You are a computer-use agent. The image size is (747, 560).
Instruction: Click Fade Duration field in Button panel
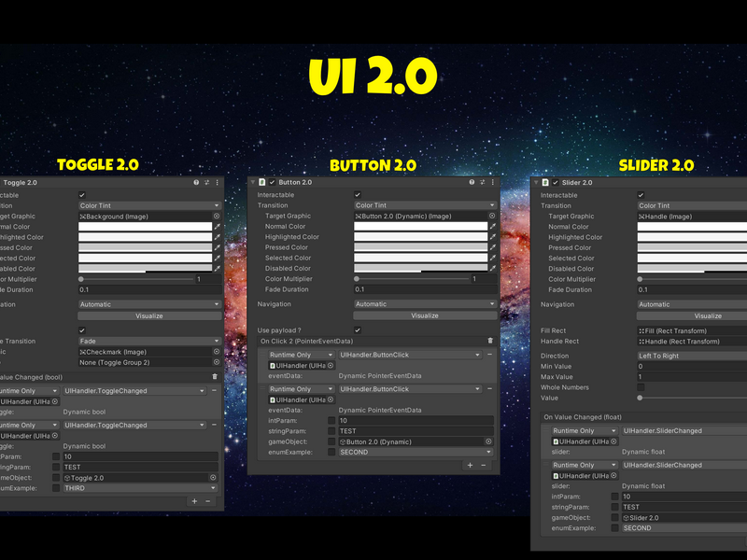pos(425,289)
